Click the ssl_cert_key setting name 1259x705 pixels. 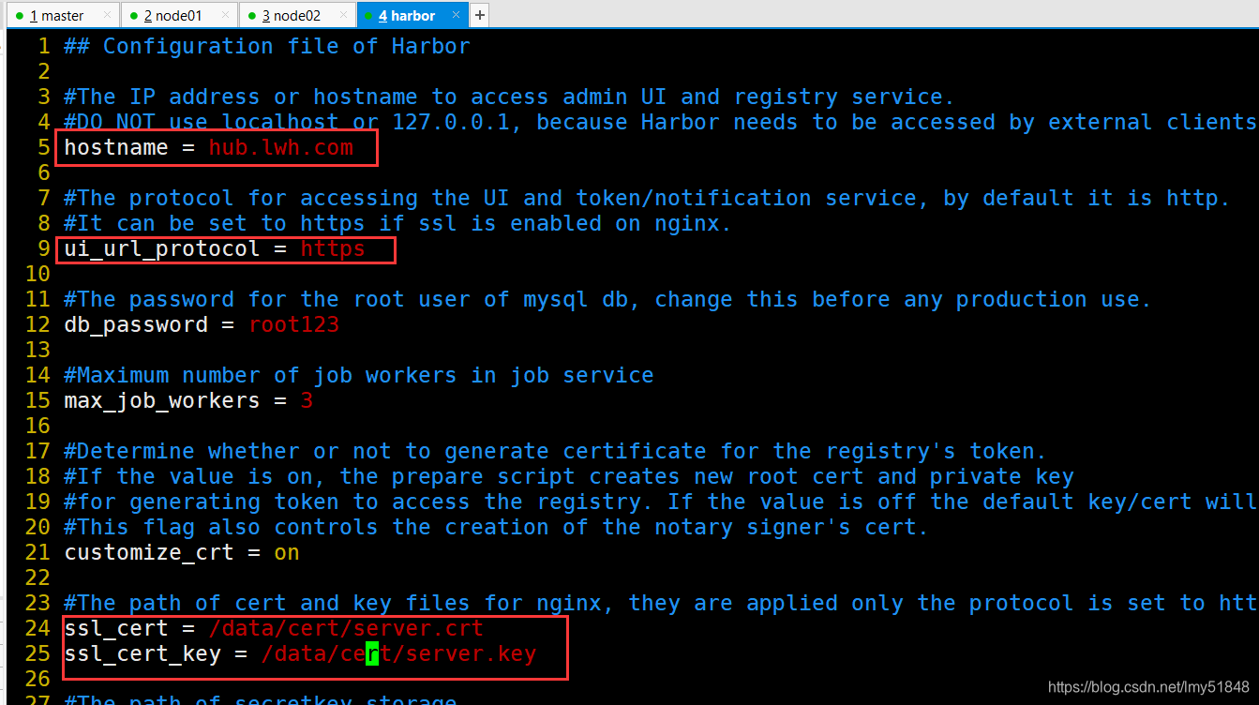coord(142,654)
